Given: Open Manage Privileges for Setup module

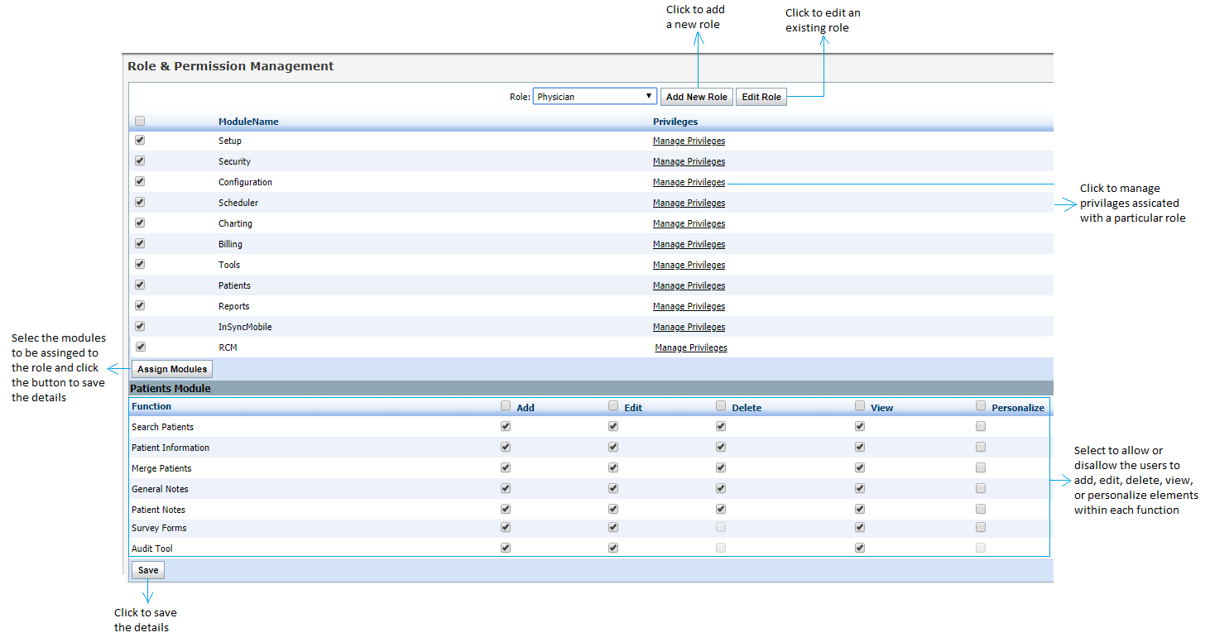Looking at the screenshot, I should tap(689, 141).
